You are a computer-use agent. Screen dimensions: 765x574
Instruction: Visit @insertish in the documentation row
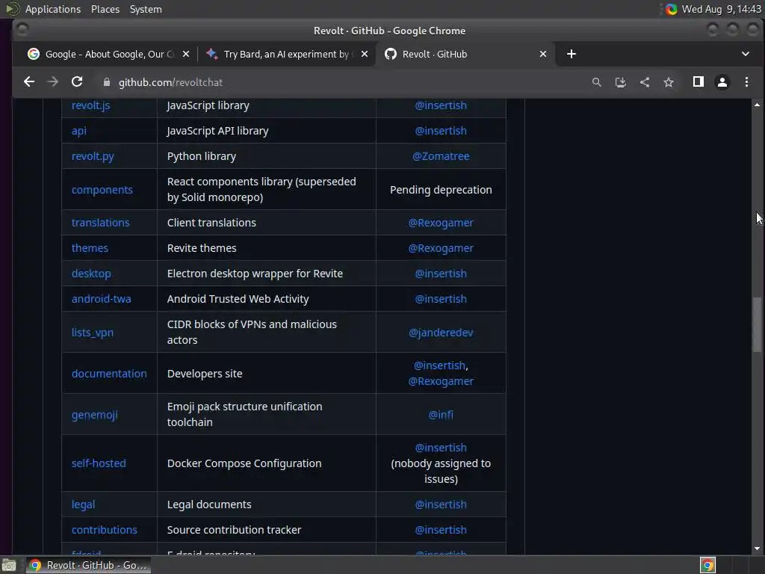(439, 365)
